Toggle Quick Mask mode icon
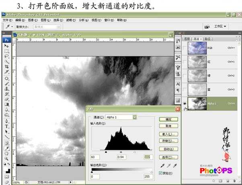This screenshot has height=185, width=242. click(6, 177)
